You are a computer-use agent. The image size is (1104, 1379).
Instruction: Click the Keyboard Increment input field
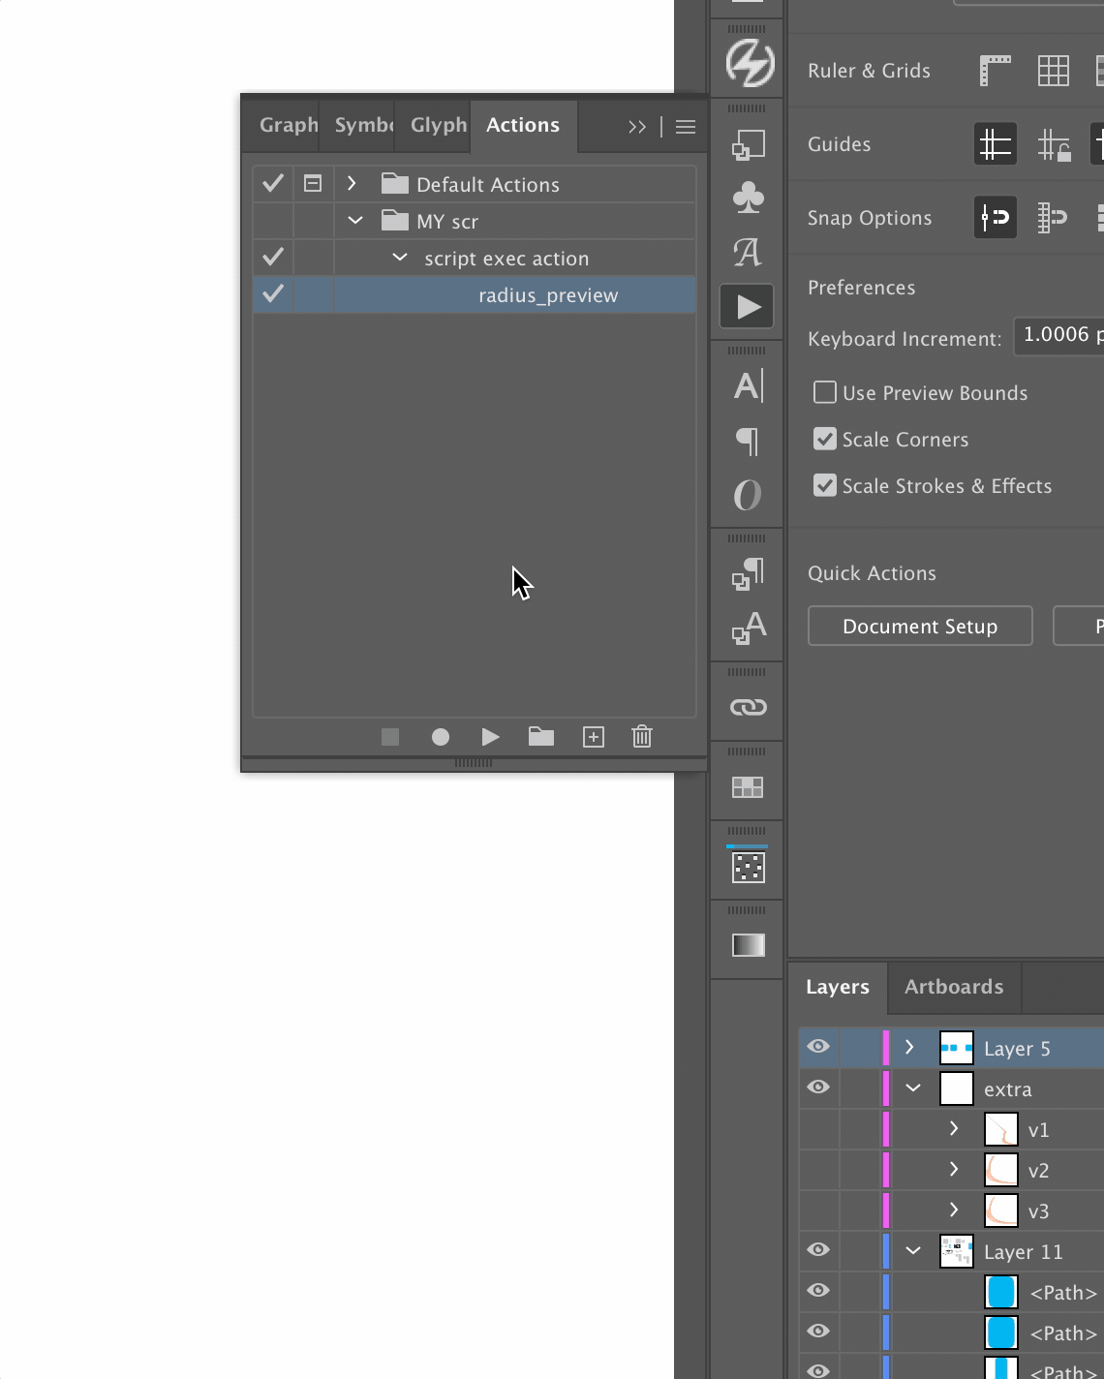[x=1058, y=336]
